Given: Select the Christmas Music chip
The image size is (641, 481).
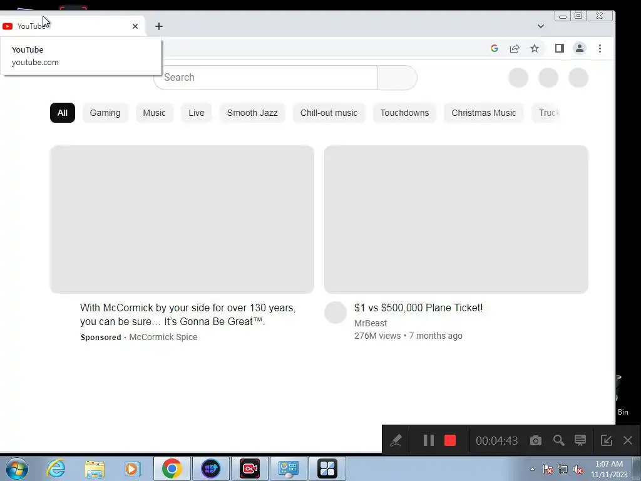Looking at the screenshot, I should (x=484, y=113).
